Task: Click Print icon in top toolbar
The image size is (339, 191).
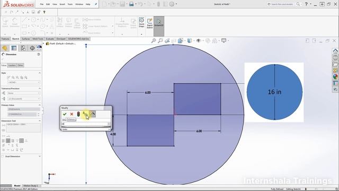Action: [131, 4]
